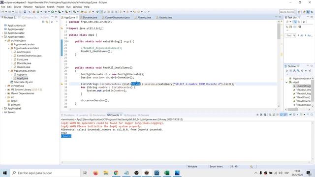This screenshot has height=177, width=315.
Task: Click the editor vertical scrollbar
Action: [279, 31]
